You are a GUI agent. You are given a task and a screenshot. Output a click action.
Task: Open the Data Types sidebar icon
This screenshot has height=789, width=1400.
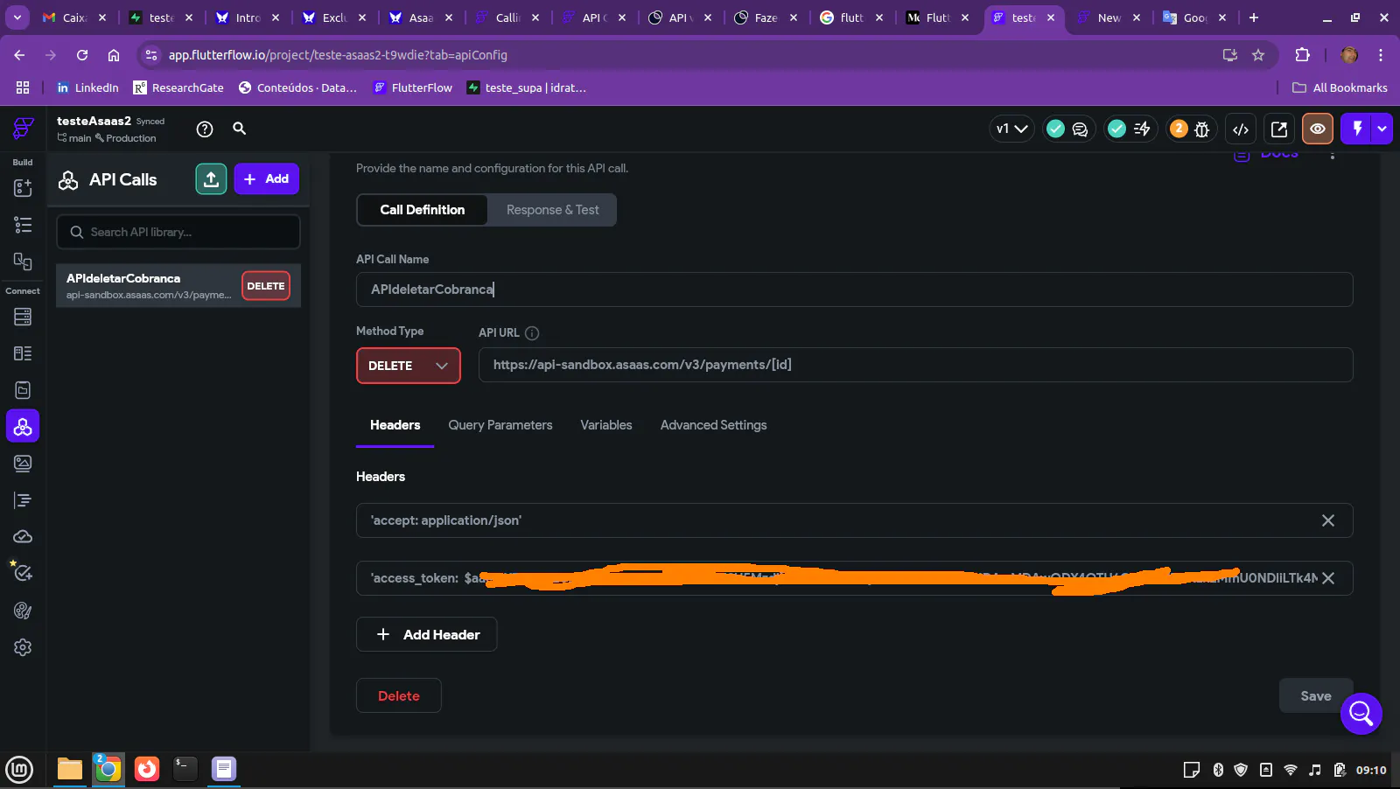coord(23,353)
